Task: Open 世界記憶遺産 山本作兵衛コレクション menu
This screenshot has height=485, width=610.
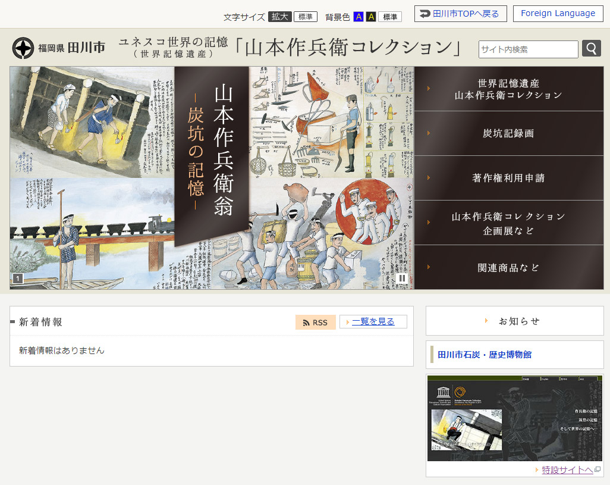Action: pyautogui.click(x=509, y=89)
